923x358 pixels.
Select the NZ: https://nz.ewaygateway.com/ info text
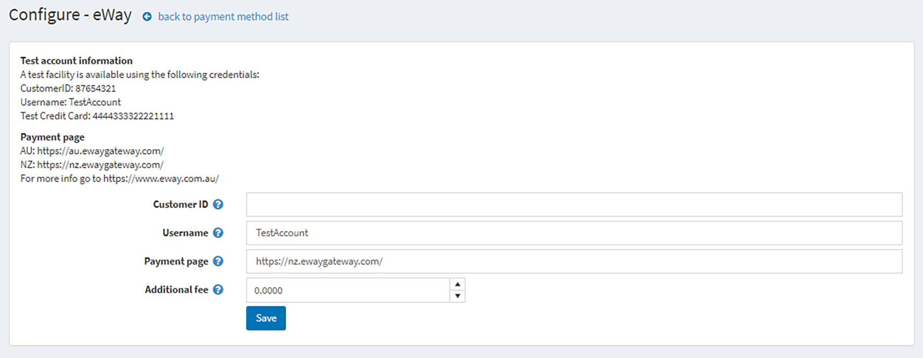[x=92, y=165]
